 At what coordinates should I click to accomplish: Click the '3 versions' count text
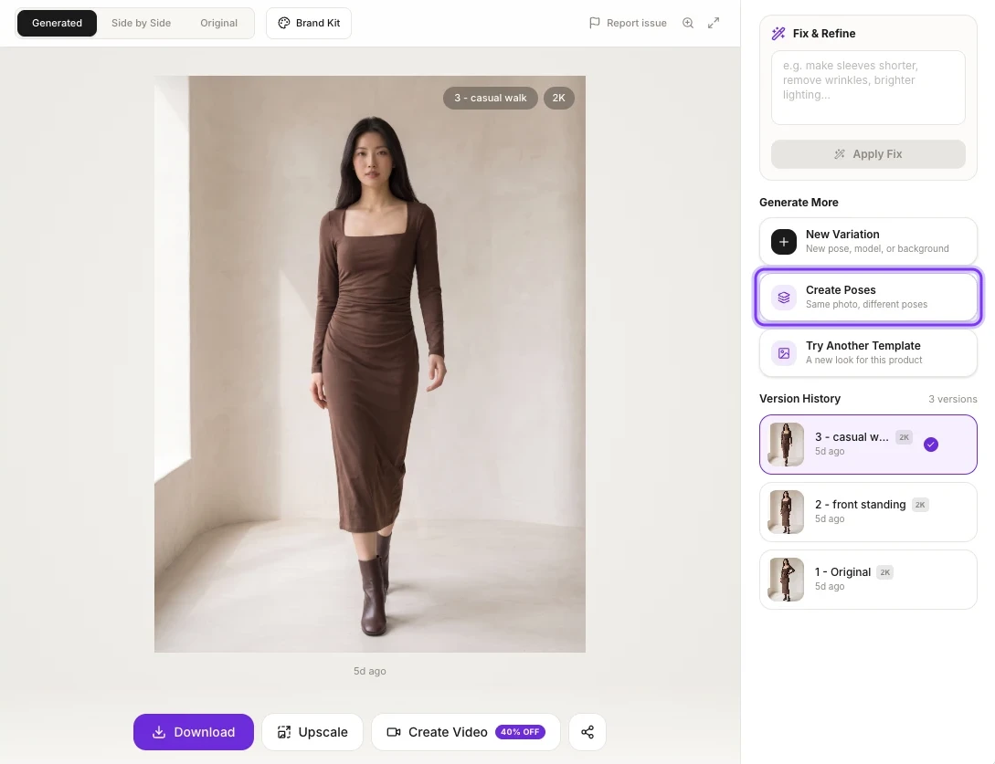click(x=952, y=399)
